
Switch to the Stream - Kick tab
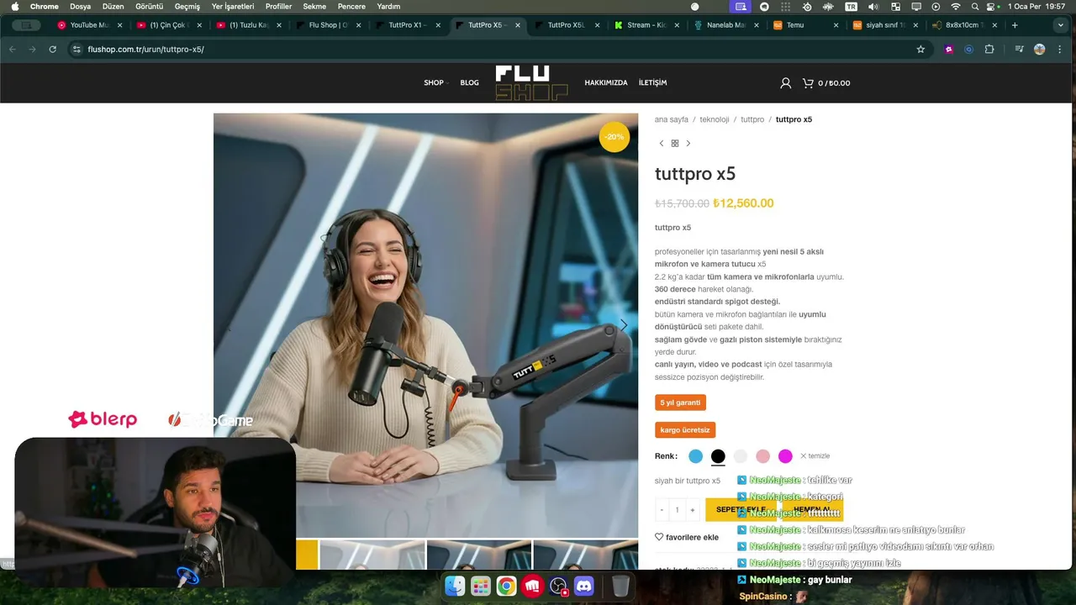[x=645, y=25]
